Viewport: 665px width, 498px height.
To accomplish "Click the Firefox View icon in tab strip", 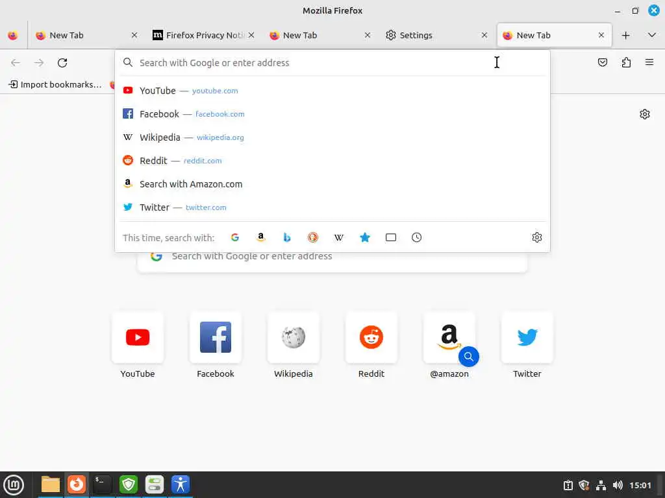I will coord(13,36).
